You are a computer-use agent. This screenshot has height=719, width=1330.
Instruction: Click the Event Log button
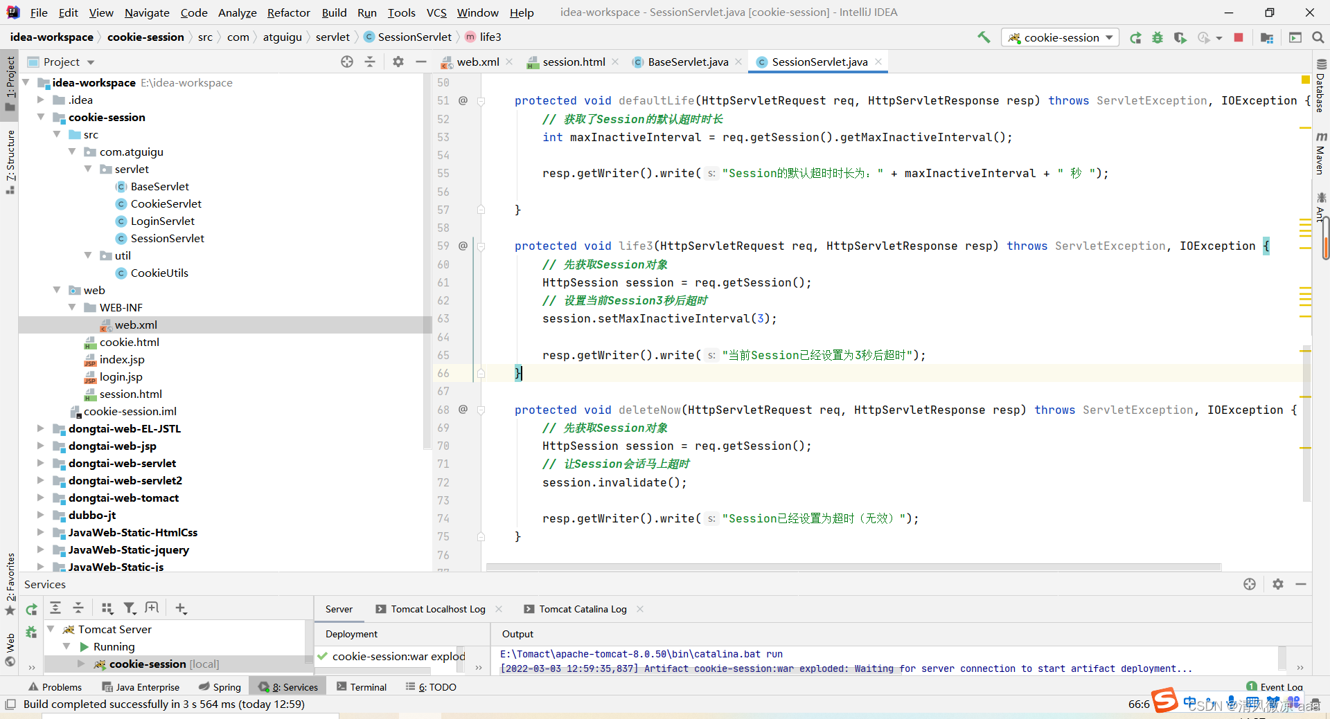click(1275, 686)
